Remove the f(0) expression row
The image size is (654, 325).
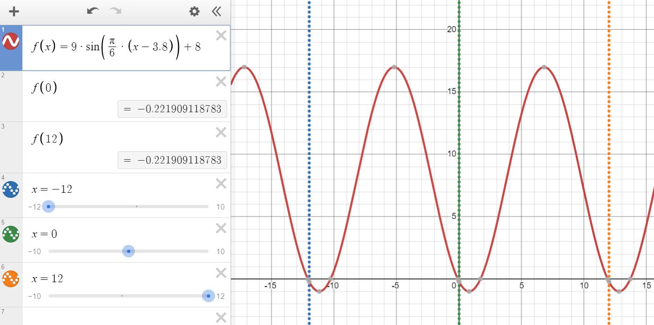pos(221,82)
